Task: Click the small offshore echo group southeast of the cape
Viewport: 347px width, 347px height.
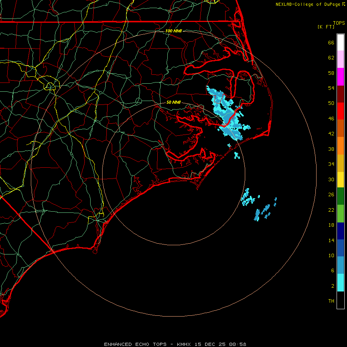Action: (x=258, y=205)
